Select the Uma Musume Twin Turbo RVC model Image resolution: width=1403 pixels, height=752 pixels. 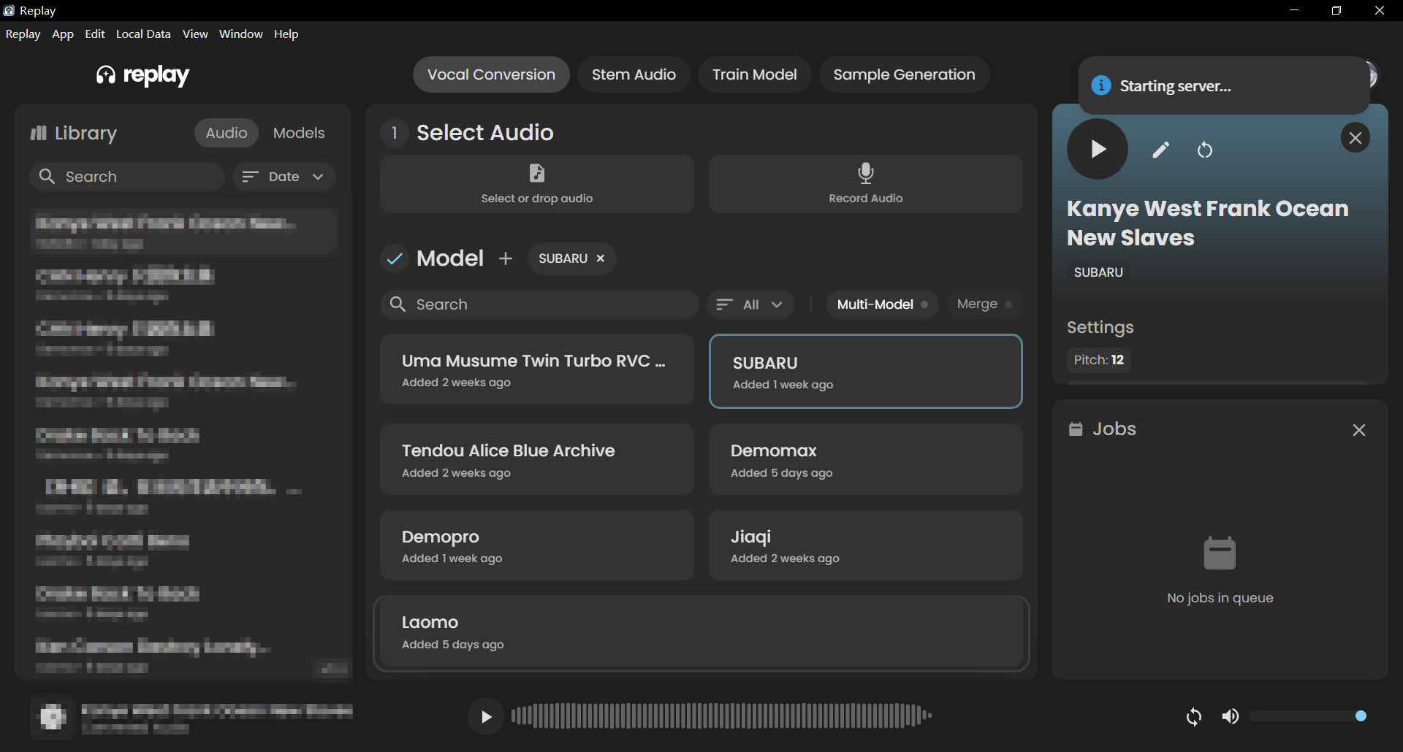click(x=537, y=370)
